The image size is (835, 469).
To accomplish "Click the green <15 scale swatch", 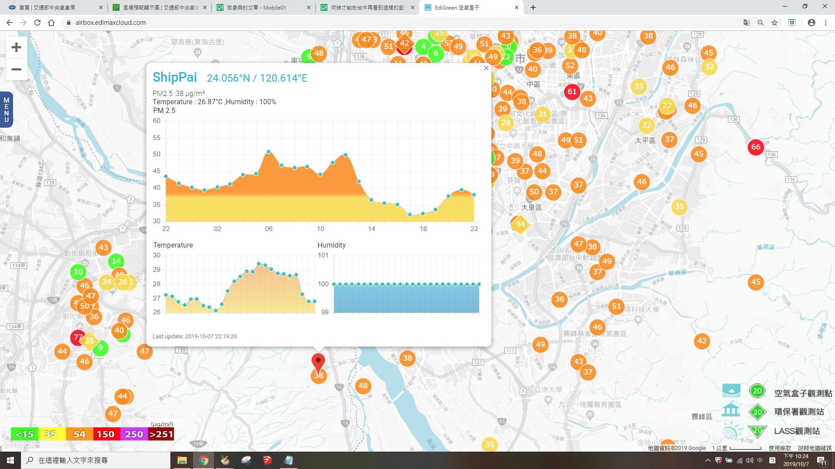I will [24, 434].
